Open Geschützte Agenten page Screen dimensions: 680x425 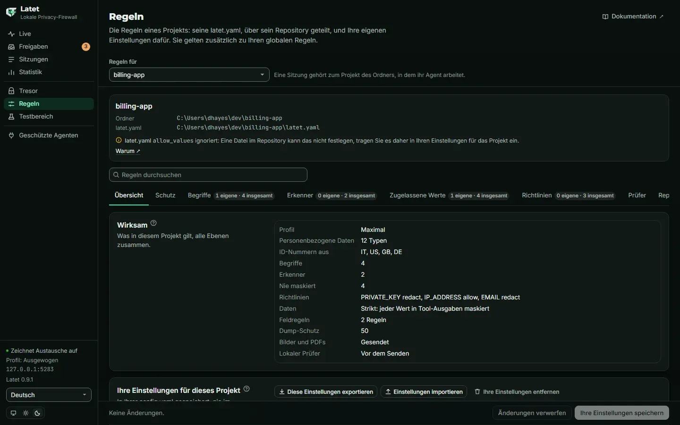point(49,136)
